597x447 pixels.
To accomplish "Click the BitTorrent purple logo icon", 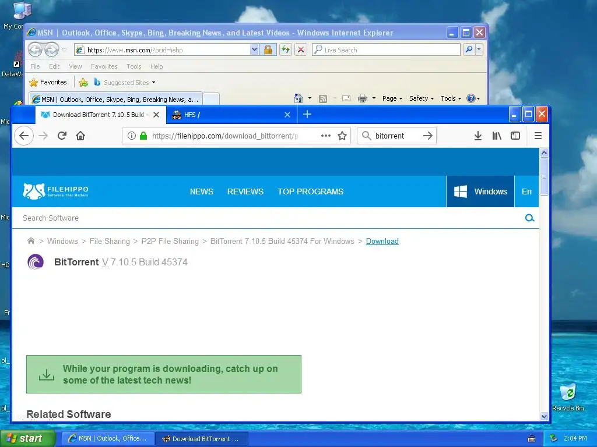I will 36,262.
